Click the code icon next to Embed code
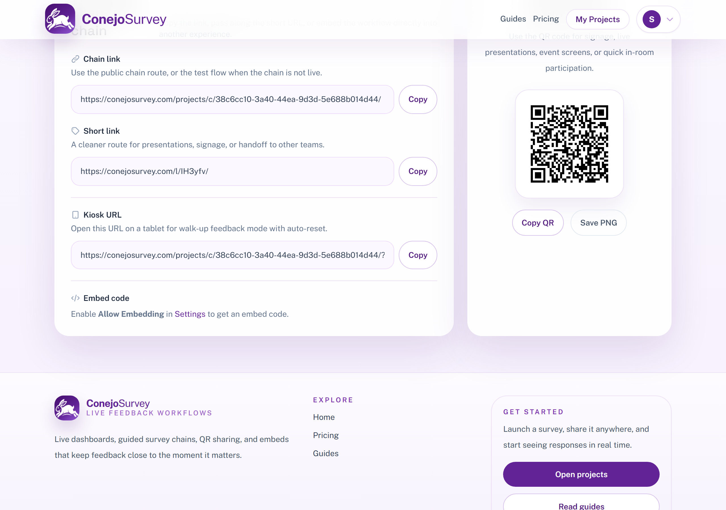 click(x=75, y=298)
